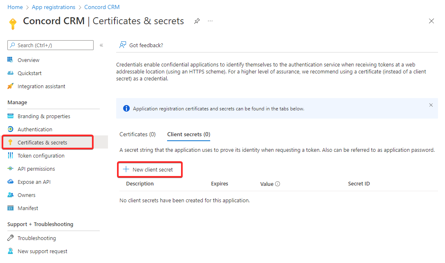Switch to the Certificates tab
445x263 pixels.
pos(138,134)
